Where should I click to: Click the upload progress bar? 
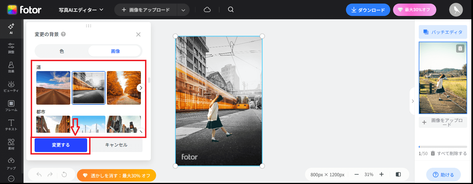coord(443,147)
